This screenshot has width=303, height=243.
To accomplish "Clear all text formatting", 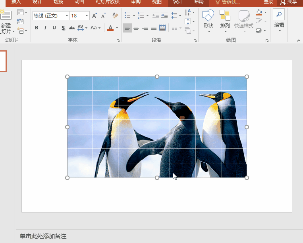I will [x=116, y=15].
